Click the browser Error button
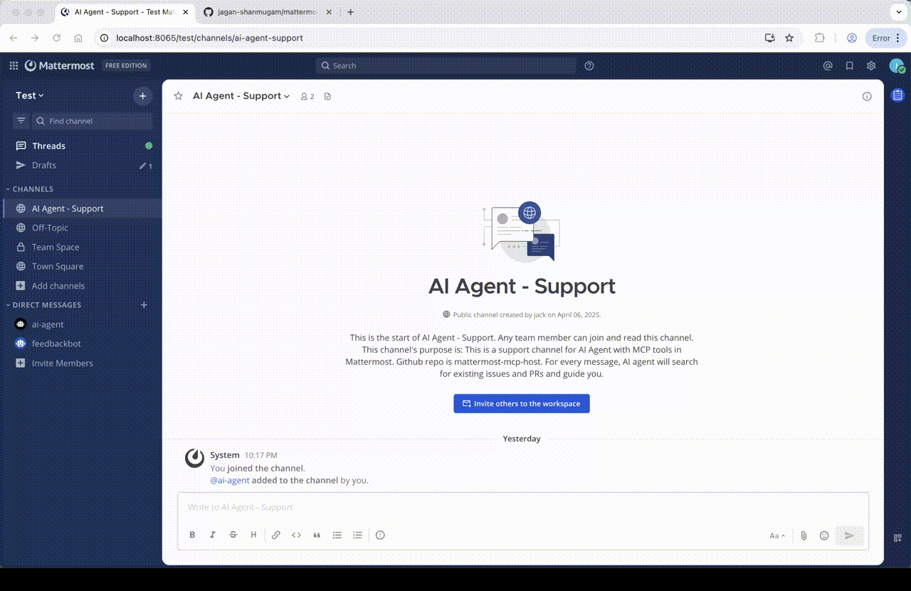Image resolution: width=911 pixels, height=591 pixels. (x=886, y=38)
